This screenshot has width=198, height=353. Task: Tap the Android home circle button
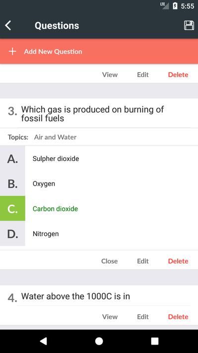point(99,341)
